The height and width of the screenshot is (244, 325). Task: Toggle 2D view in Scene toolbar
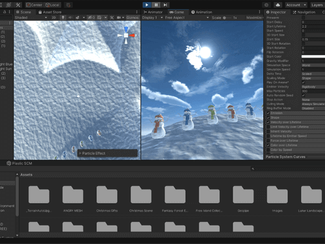[54, 18]
